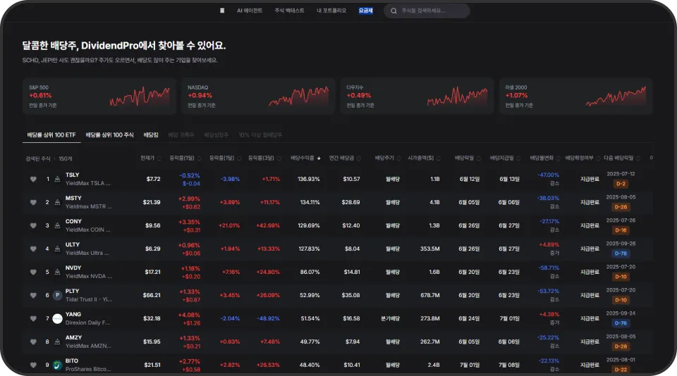The image size is (677, 376).
Task: Click the highlighted 요금제 nav button
Action: 366,11
